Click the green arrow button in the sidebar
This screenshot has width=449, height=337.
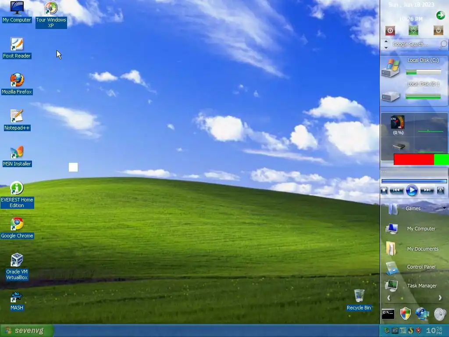click(440, 15)
